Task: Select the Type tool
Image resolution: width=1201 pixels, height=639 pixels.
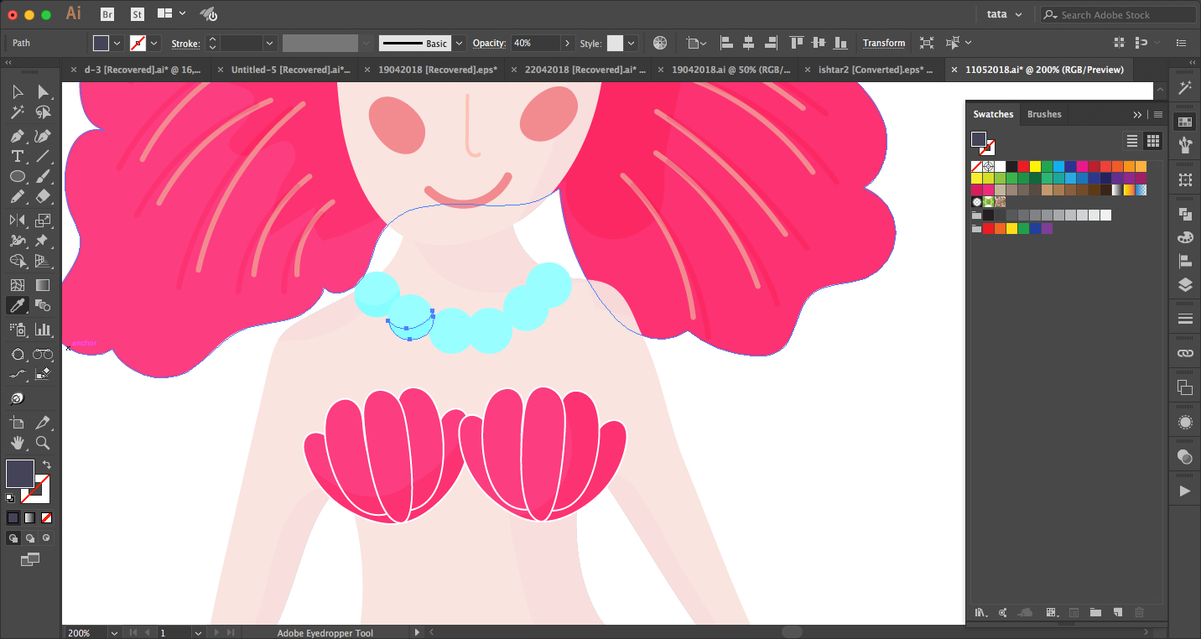Action: pos(17,156)
